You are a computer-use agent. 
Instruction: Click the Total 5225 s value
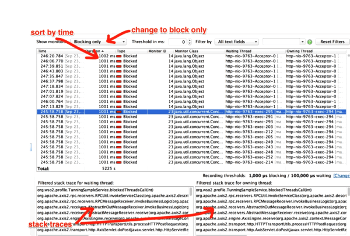point(108,168)
